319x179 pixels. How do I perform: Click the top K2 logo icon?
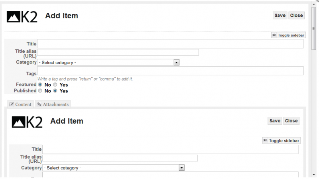click(22, 16)
